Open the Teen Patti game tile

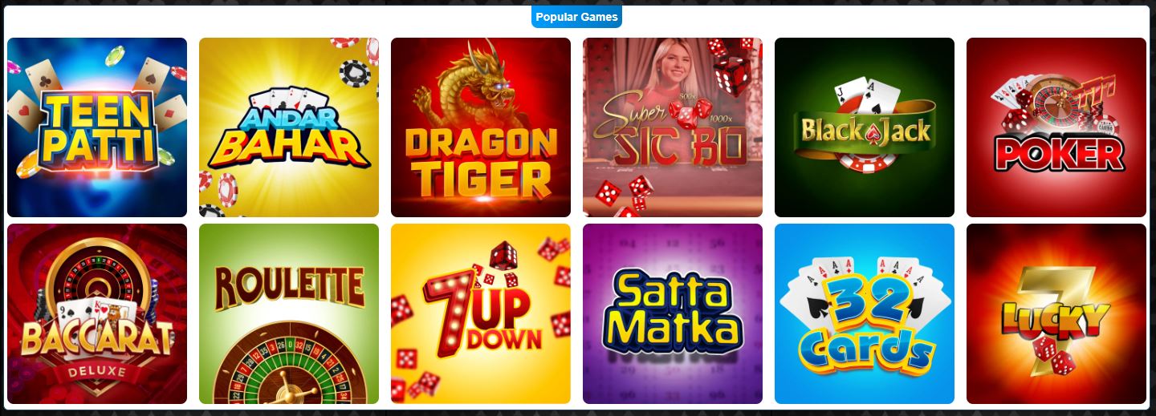(97, 127)
